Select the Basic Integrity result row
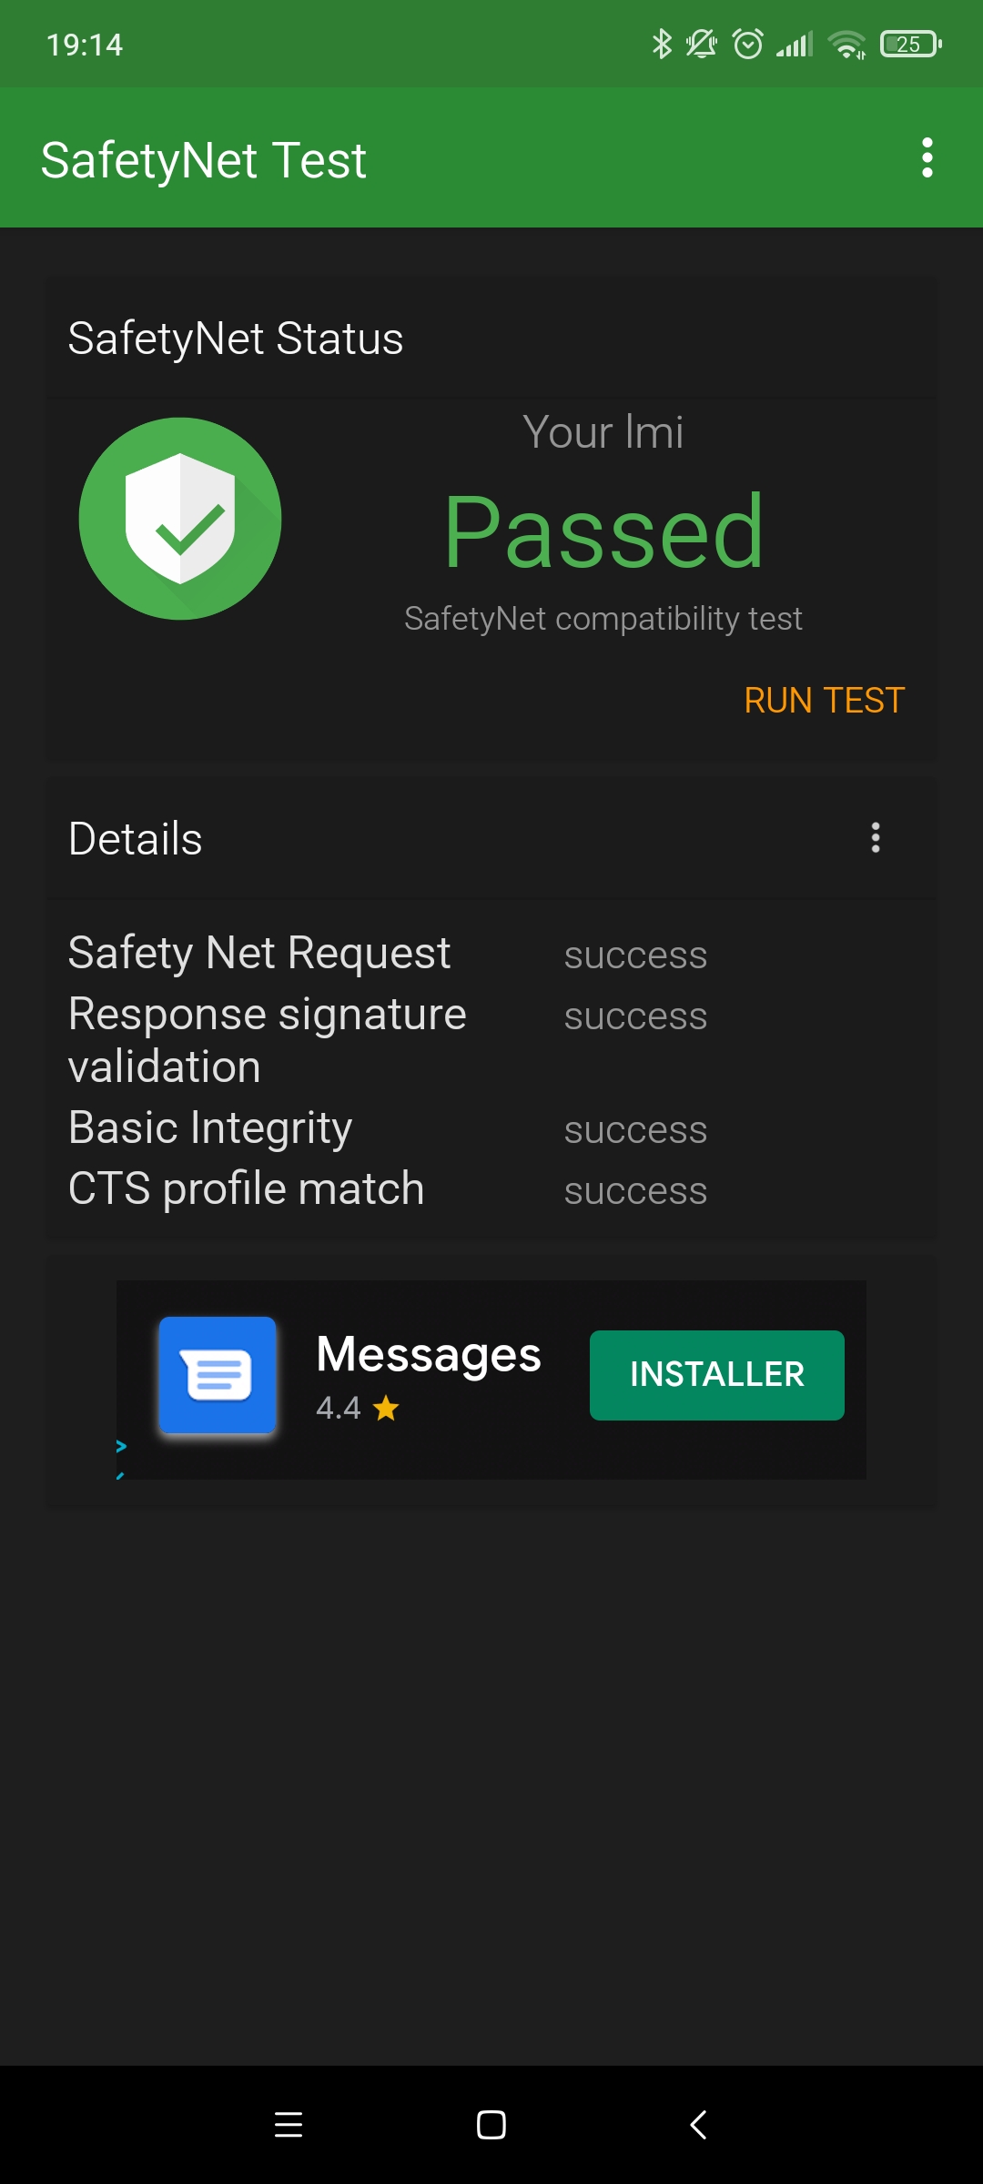983x2184 pixels. coord(491,1128)
